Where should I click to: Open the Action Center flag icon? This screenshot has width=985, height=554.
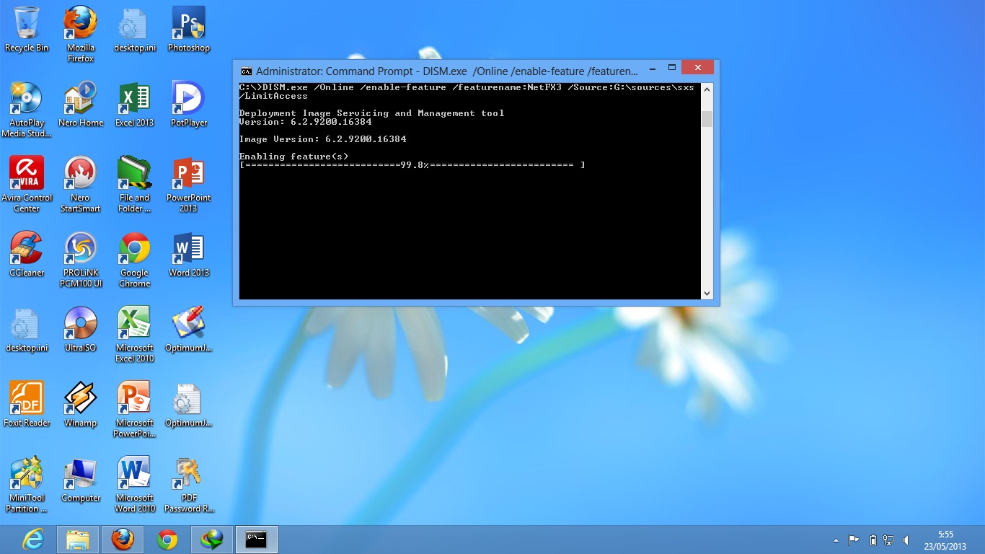pos(854,540)
